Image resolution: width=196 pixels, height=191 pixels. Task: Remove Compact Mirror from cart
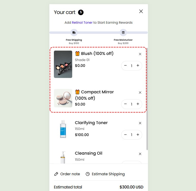tap(140, 92)
